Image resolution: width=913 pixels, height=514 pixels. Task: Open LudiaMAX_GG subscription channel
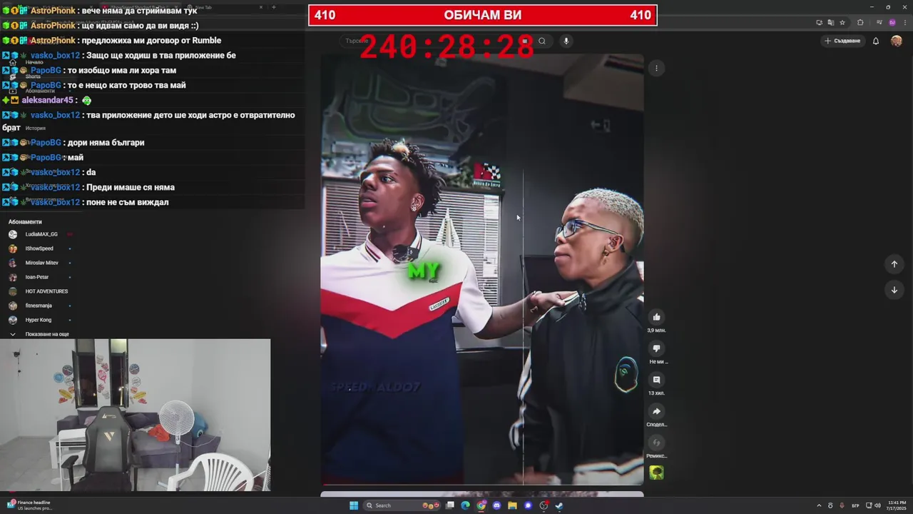coord(41,234)
